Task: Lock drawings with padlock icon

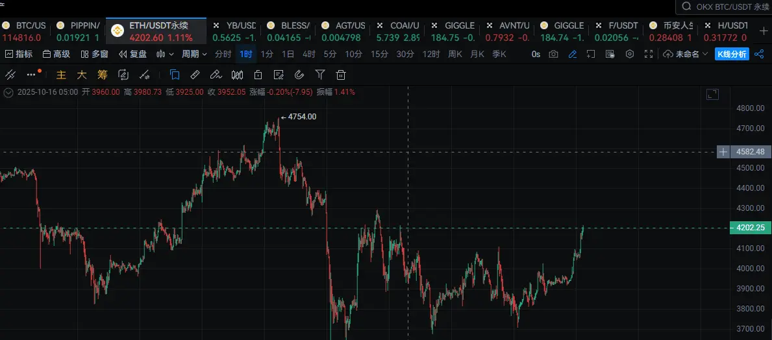Action: pos(258,75)
